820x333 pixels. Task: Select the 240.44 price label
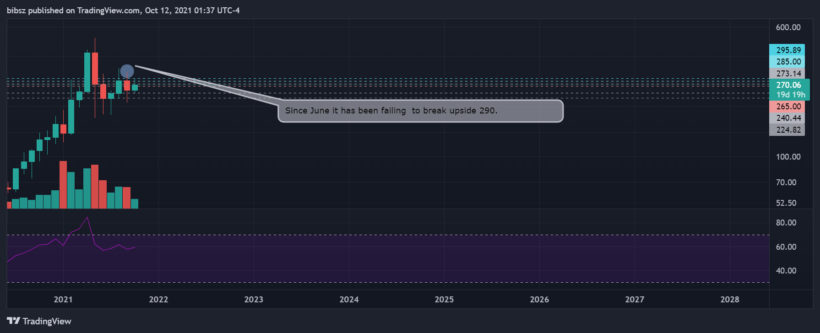(787, 118)
